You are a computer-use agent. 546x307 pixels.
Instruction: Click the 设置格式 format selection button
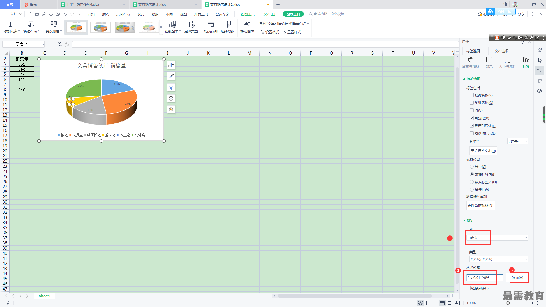(269, 32)
